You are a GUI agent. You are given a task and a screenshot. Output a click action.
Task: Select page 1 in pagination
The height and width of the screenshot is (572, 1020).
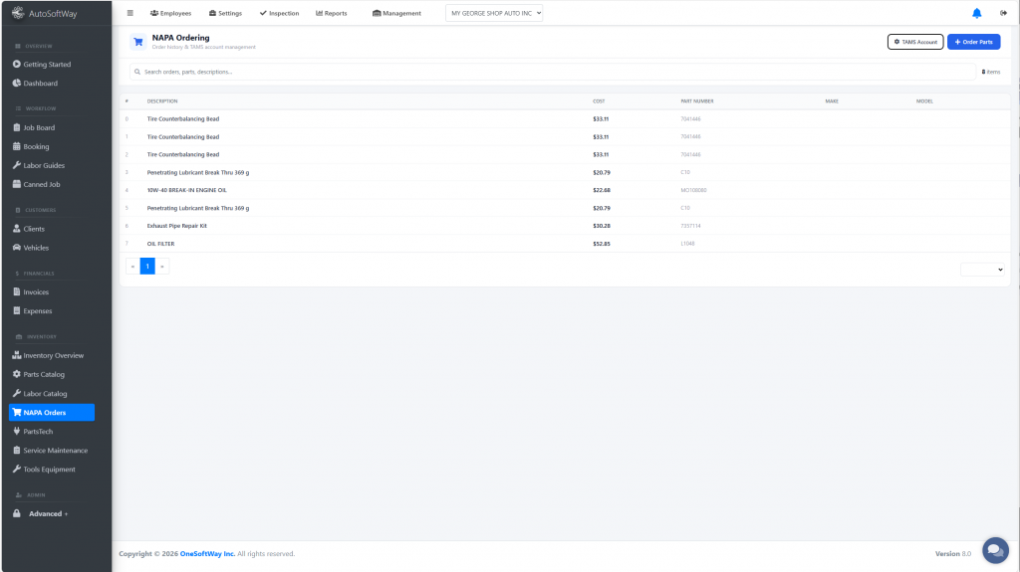point(147,266)
